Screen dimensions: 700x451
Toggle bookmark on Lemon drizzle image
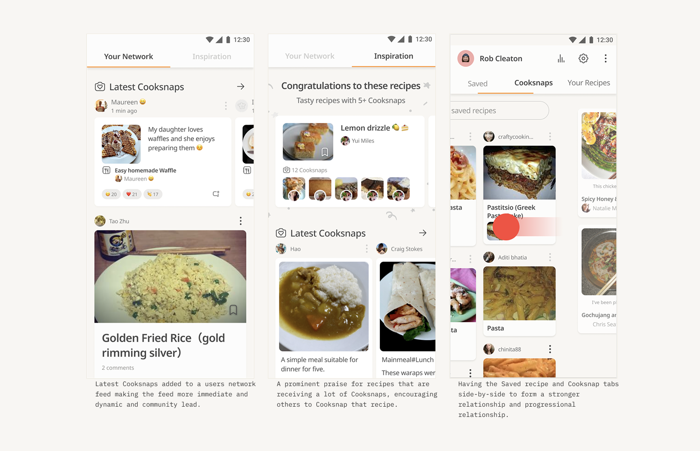pyautogui.click(x=325, y=152)
